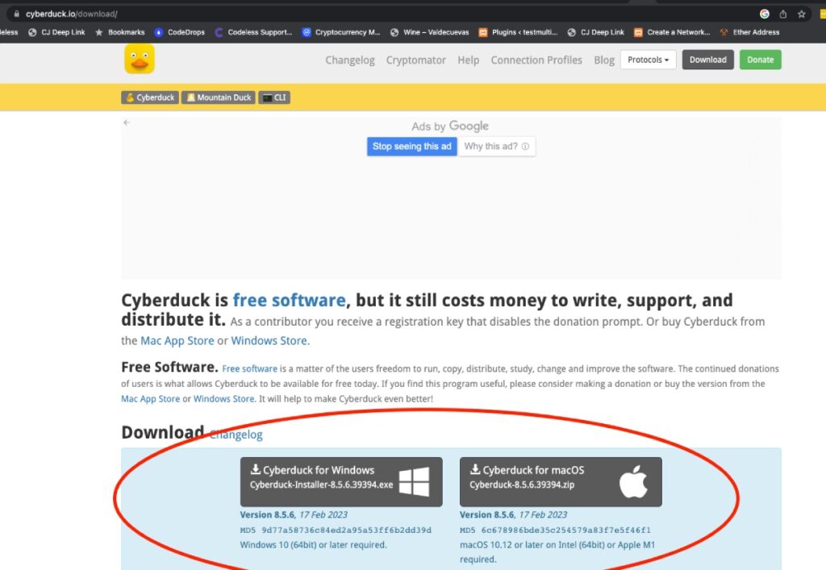Click Why this ad? button
The image size is (826, 570).
(x=496, y=146)
